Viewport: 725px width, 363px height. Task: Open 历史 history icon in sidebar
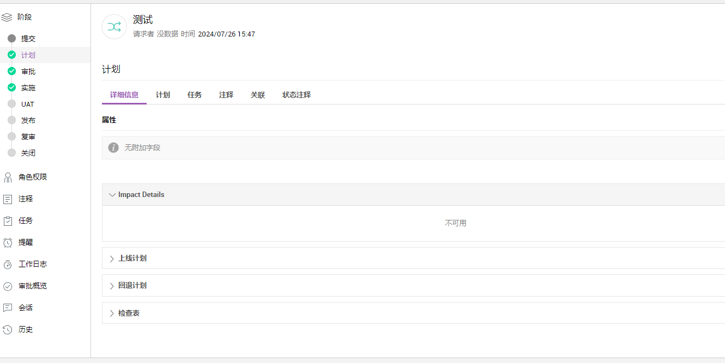tap(8, 330)
